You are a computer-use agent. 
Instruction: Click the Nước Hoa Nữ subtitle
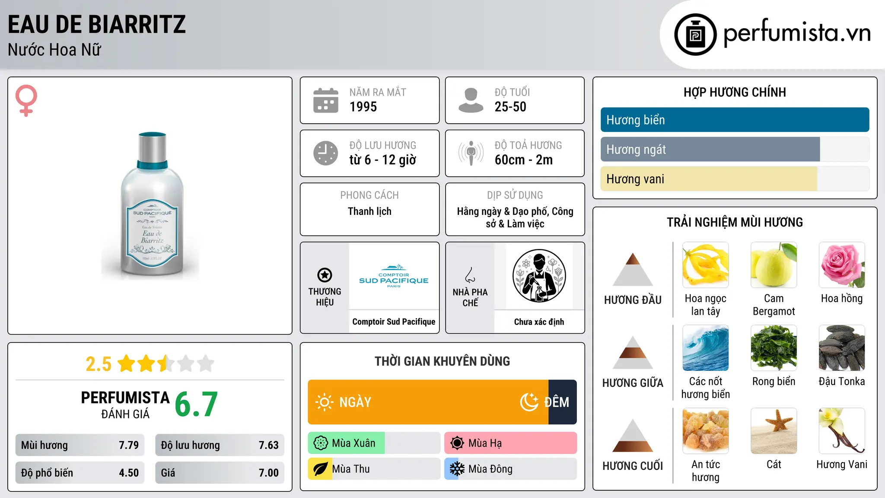click(x=54, y=50)
